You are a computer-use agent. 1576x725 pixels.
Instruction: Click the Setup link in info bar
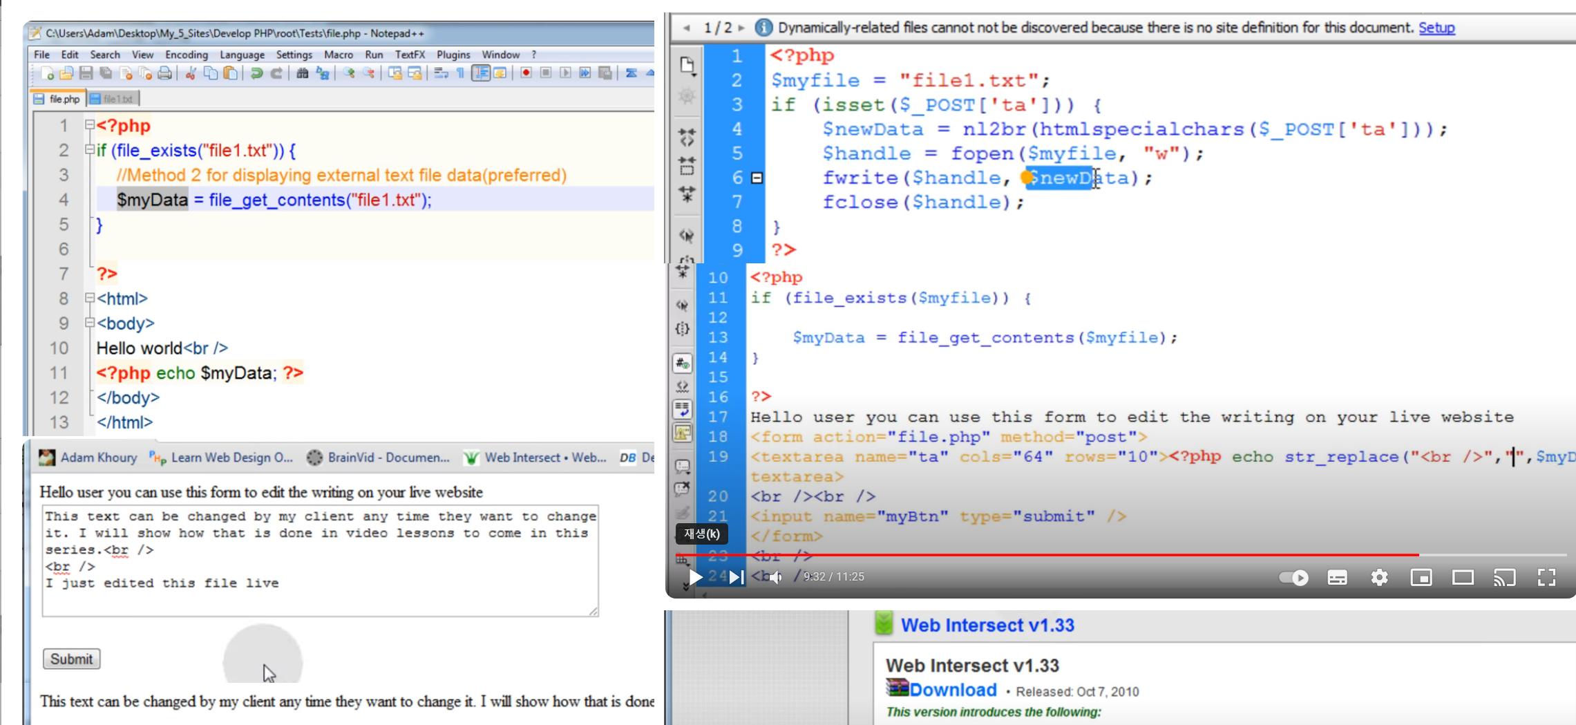click(x=1436, y=28)
